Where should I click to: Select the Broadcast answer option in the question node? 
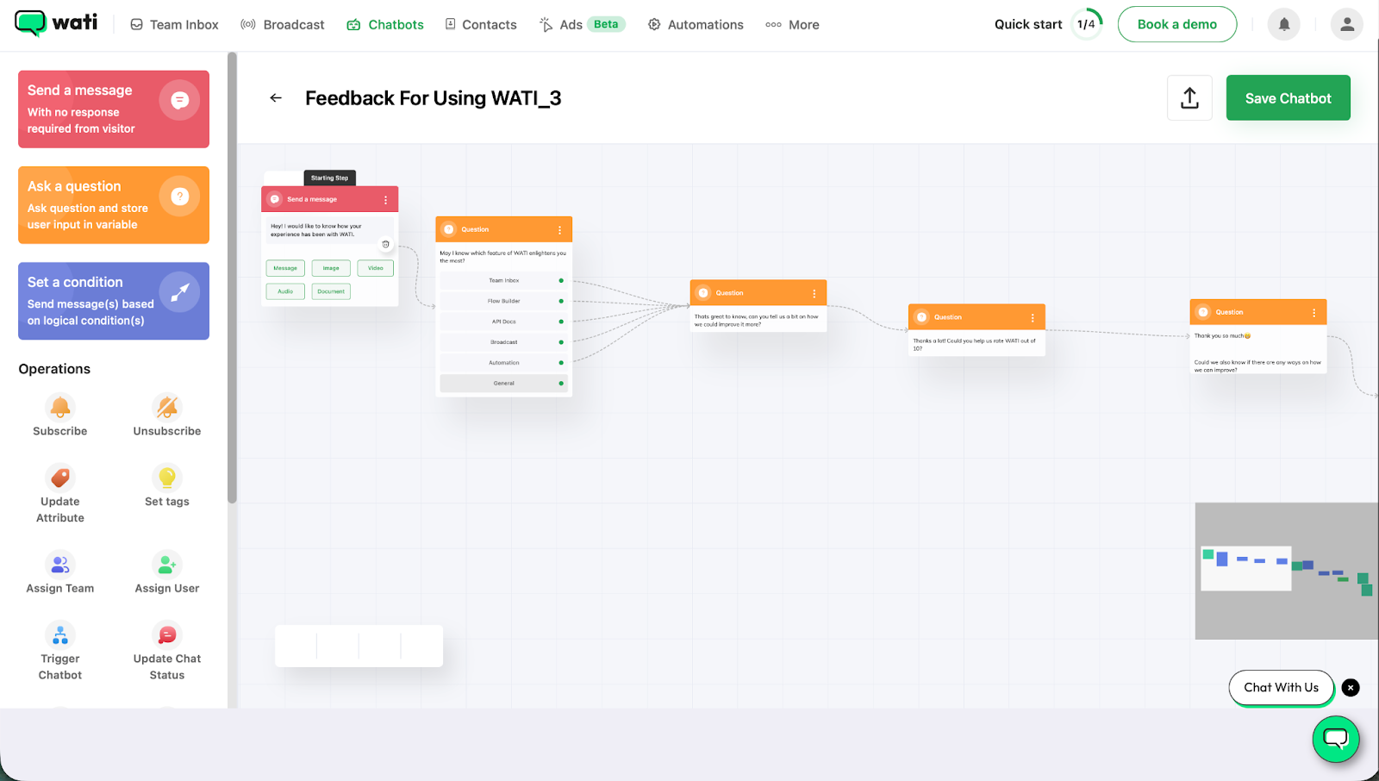click(x=504, y=342)
